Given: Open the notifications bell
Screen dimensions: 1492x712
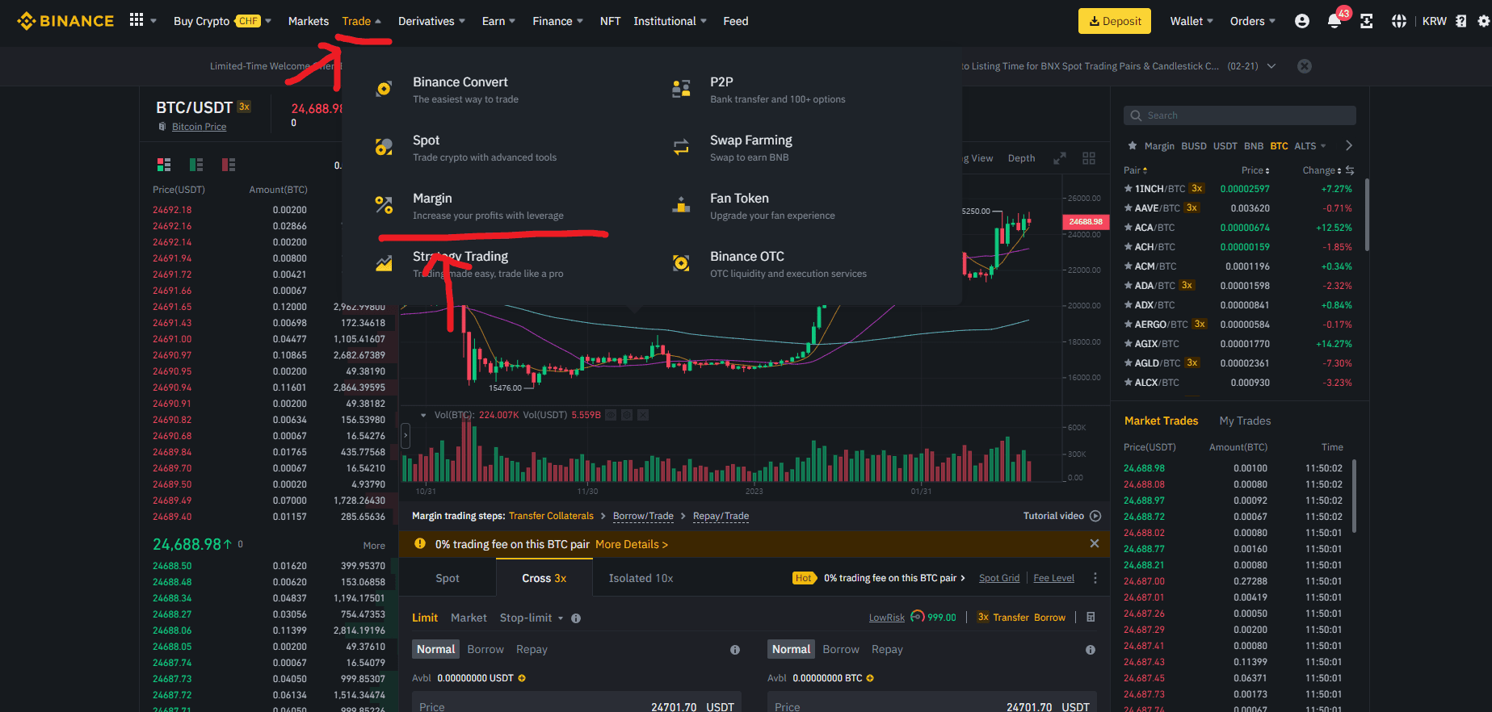Looking at the screenshot, I should coord(1334,22).
